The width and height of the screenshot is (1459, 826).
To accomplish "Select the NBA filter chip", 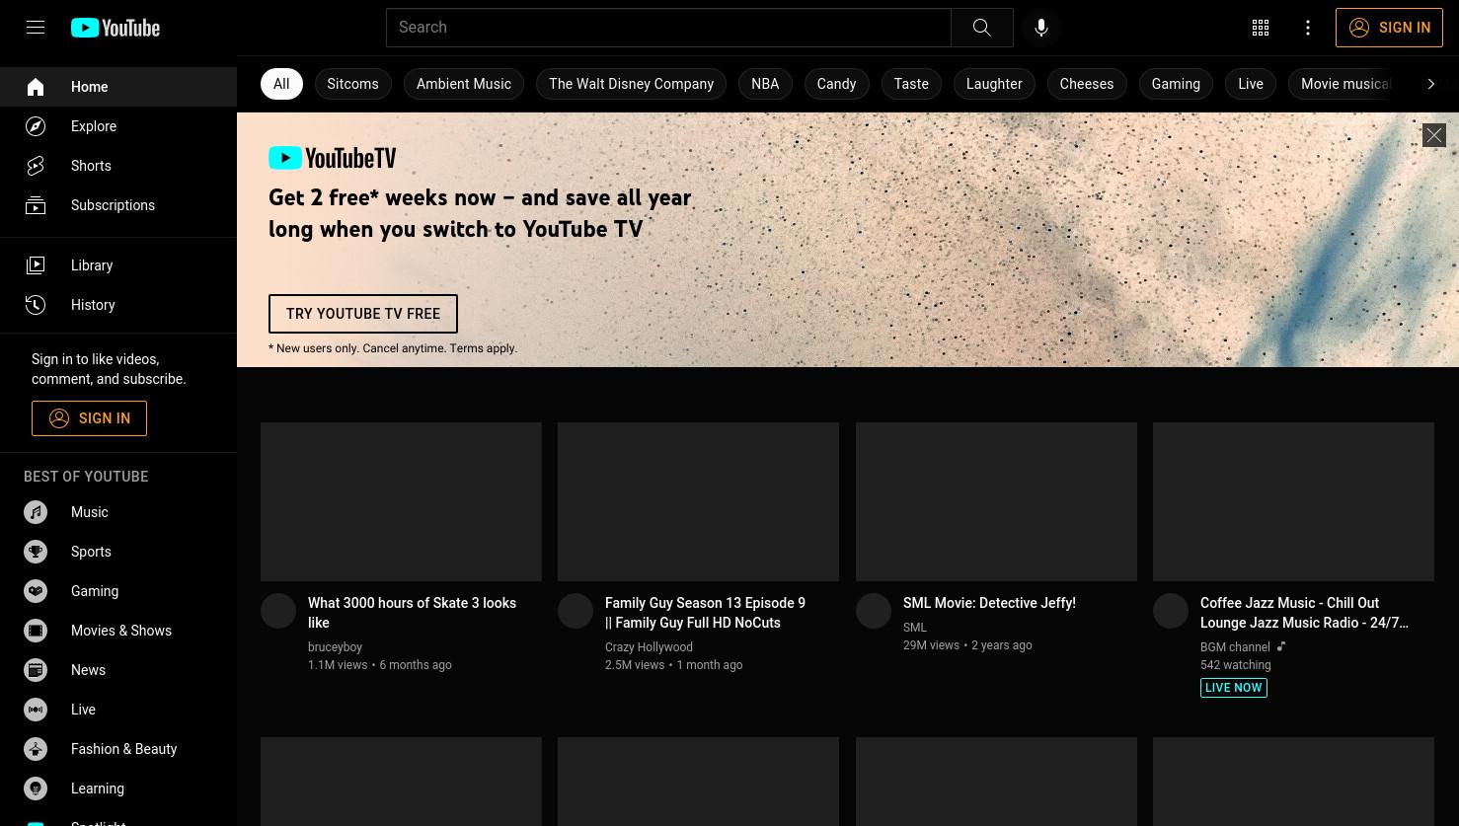I will [765, 84].
